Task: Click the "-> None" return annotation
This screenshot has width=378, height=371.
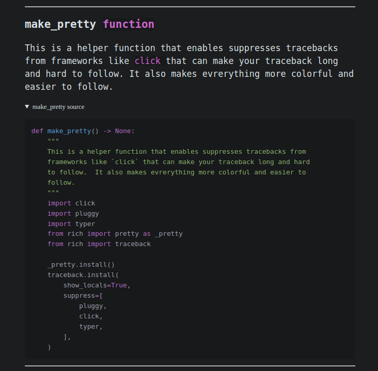Action: 119,131
